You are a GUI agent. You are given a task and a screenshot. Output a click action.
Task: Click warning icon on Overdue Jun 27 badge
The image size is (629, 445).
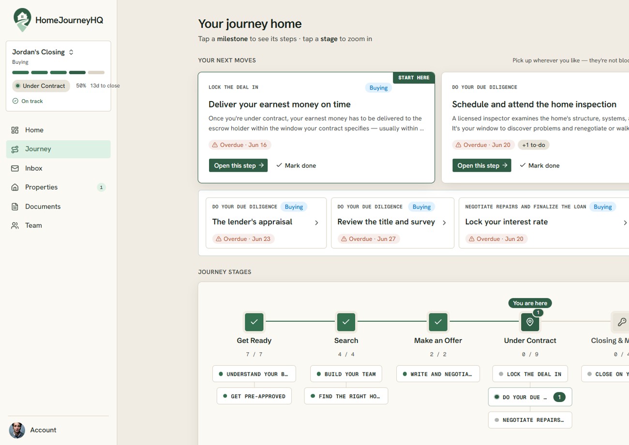coord(344,239)
